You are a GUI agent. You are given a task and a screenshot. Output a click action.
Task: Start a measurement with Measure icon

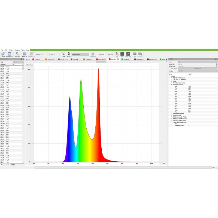coord(25,54)
